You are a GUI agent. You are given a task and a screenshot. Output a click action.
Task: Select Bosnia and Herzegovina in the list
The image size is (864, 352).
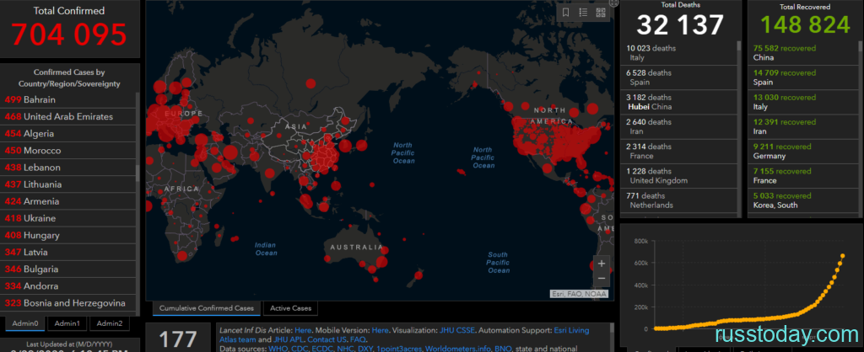coord(68,303)
